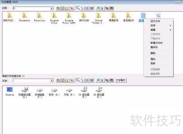The height and width of the screenshot is (134, 183).
Task: Select the RECYCLER folder
Action: click(84, 17)
